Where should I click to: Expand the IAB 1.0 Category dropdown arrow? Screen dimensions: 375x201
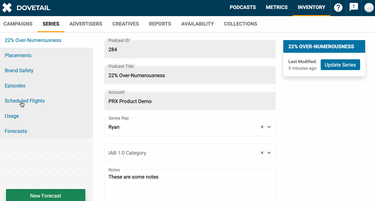coord(269,153)
